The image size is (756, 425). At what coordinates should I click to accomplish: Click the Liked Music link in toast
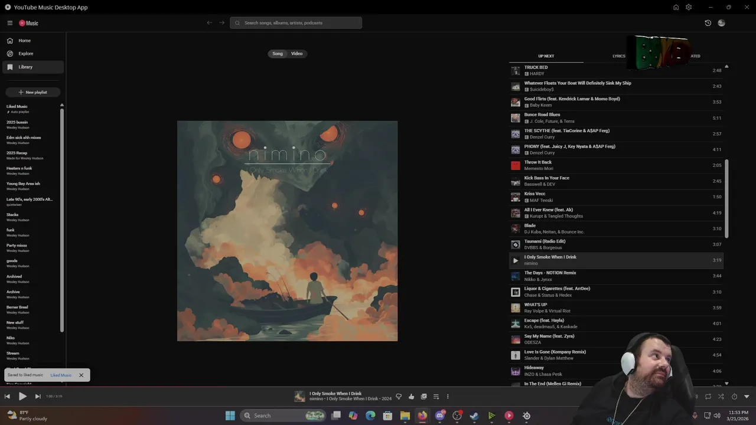click(61, 375)
